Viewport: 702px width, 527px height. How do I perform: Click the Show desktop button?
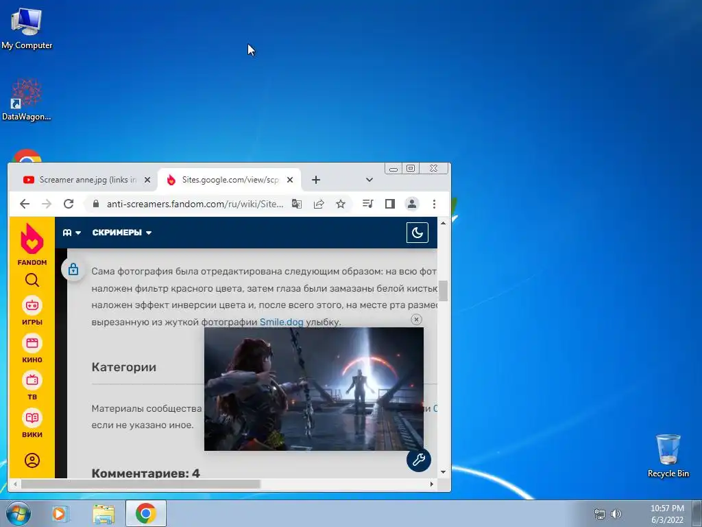697,513
